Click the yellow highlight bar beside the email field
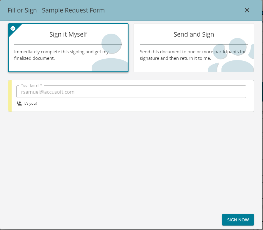Screen dimensions: 263x230 10,96
